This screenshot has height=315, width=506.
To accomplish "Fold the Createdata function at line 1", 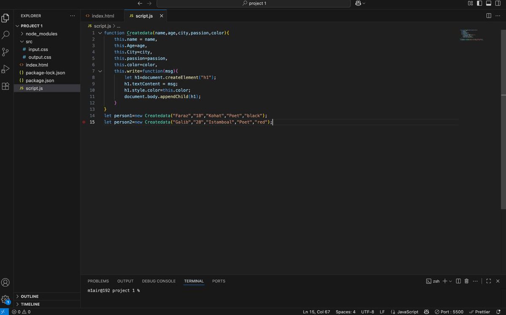I will [100, 33].
